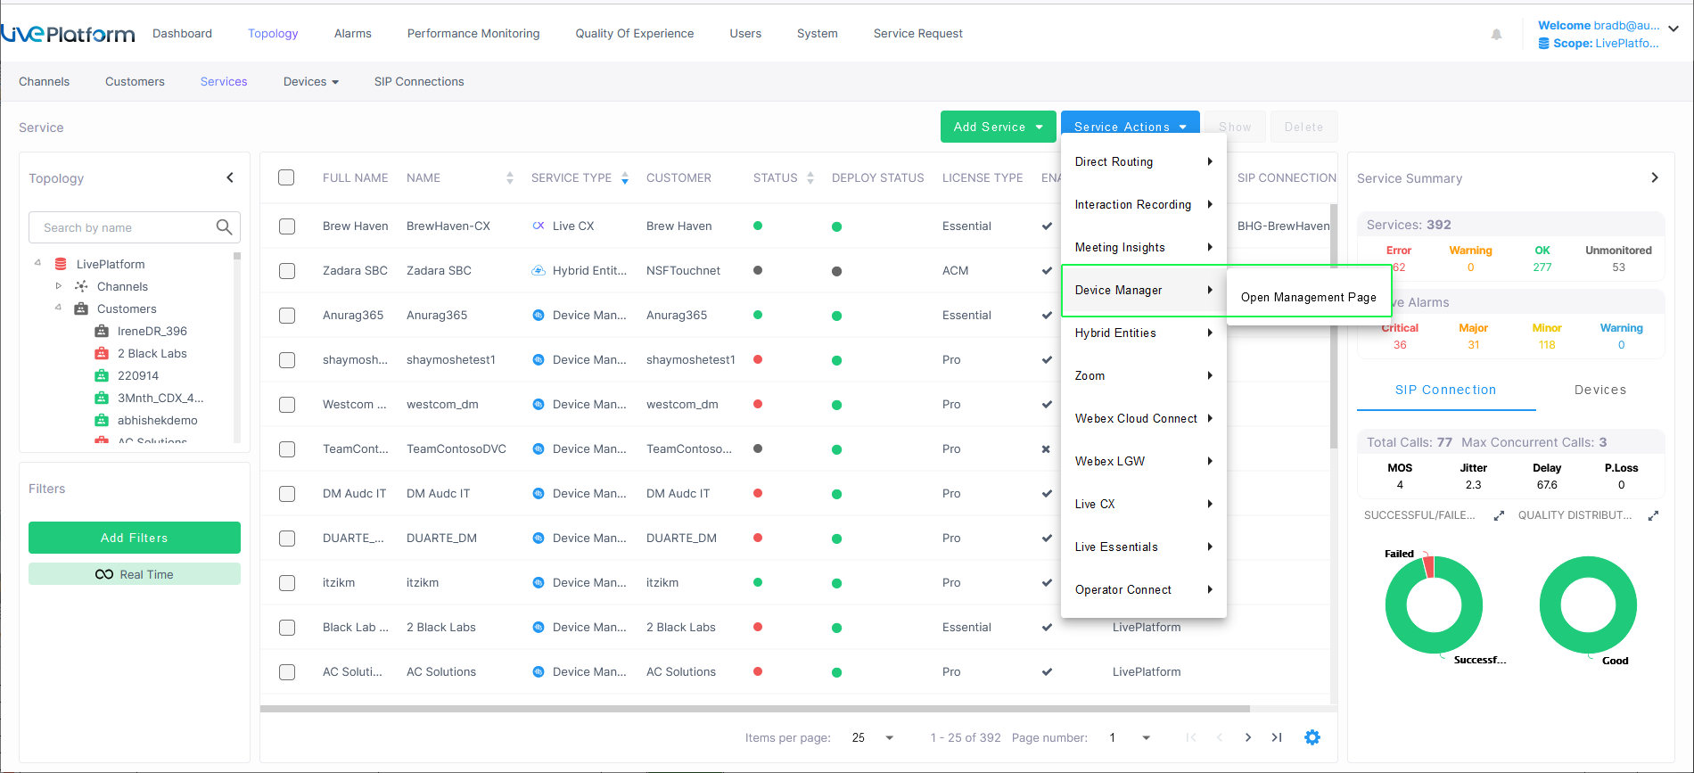Check the TeamContosoDVC row checkbox

pyautogui.click(x=287, y=449)
